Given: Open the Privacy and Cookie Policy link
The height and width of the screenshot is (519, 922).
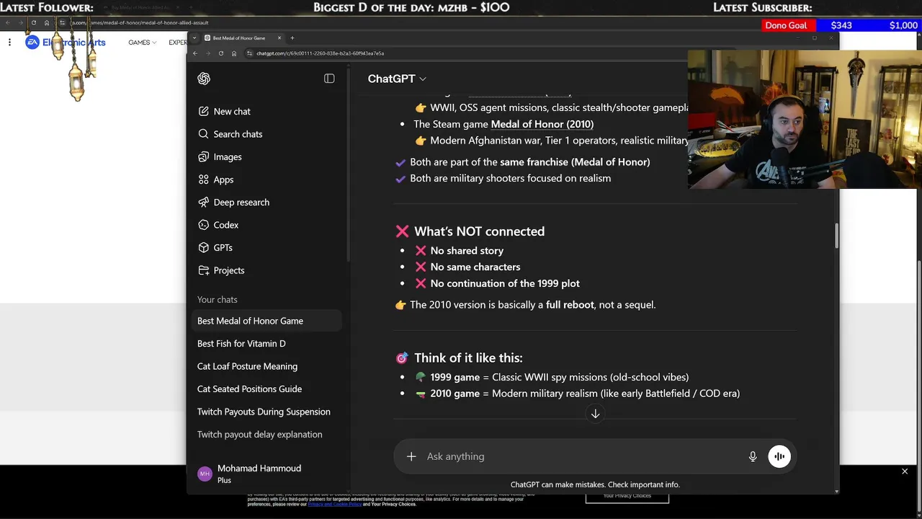Looking at the screenshot, I should pyautogui.click(x=334, y=504).
